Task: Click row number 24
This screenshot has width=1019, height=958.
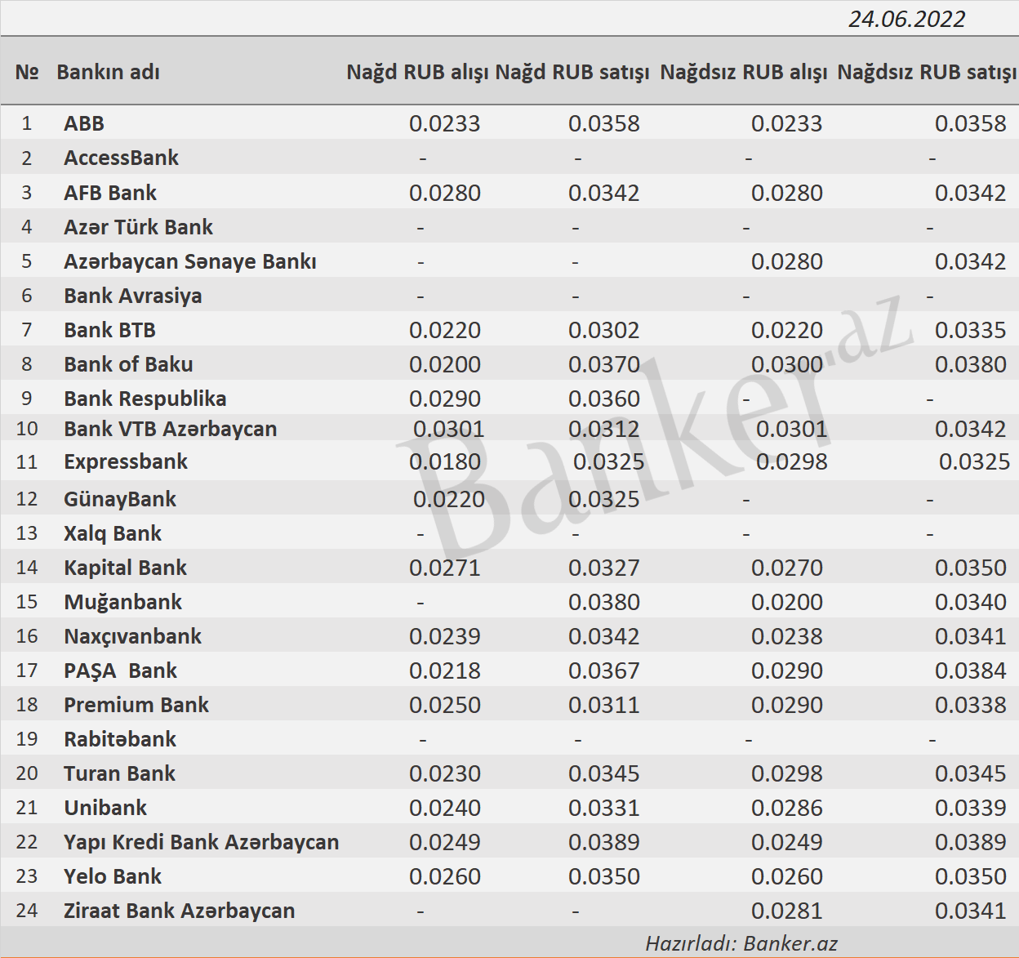Action: tap(27, 911)
